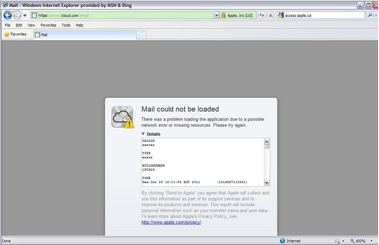Click 'Mail could not be loaded' heading
The height and width of the screenshot is (245, 379).
tap(180, 109)
